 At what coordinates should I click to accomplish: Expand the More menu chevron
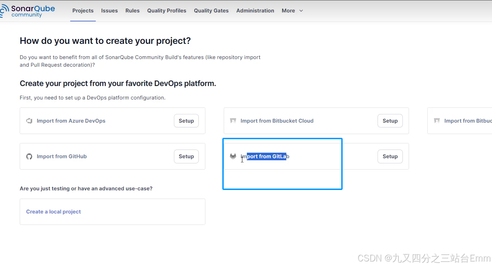point(301,11)
